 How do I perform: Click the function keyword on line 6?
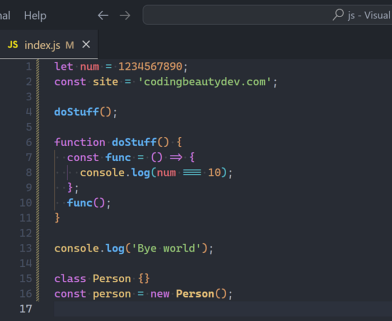pyautogui.click(x=80, y=142)
